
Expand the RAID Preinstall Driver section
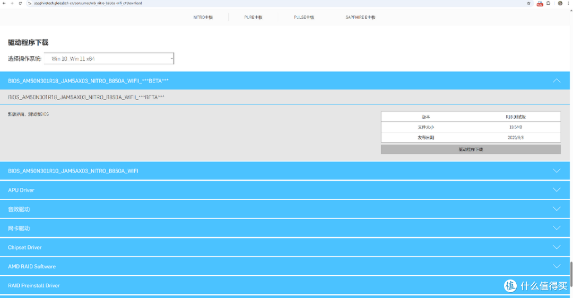pyautogui.click(x=285, y=285)
